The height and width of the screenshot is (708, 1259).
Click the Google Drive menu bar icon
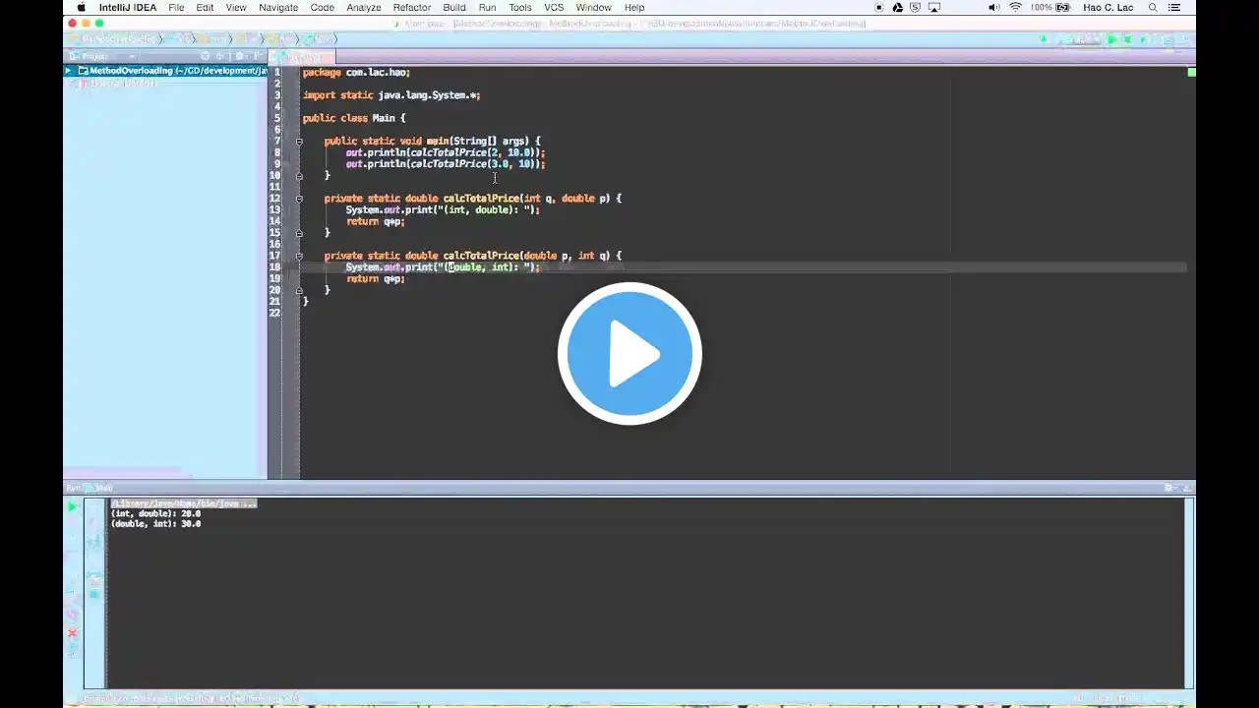click(898, 8)
